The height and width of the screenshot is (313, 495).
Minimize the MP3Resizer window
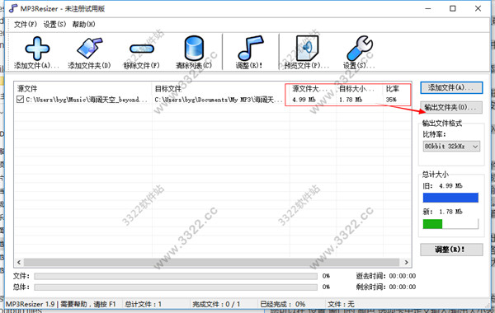(428, 8)
